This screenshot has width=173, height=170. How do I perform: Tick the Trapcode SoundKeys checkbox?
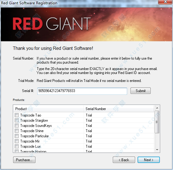coord(17,126)
